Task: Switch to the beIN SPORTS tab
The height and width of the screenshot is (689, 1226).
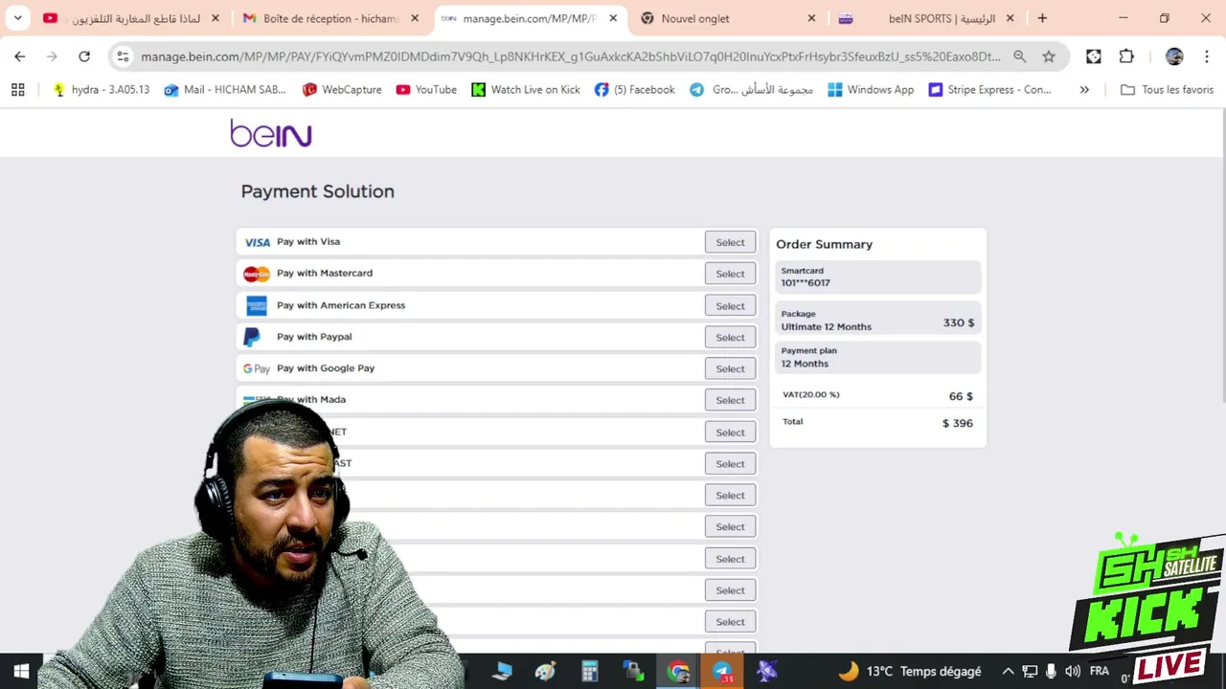Action: tap(927, 18)
